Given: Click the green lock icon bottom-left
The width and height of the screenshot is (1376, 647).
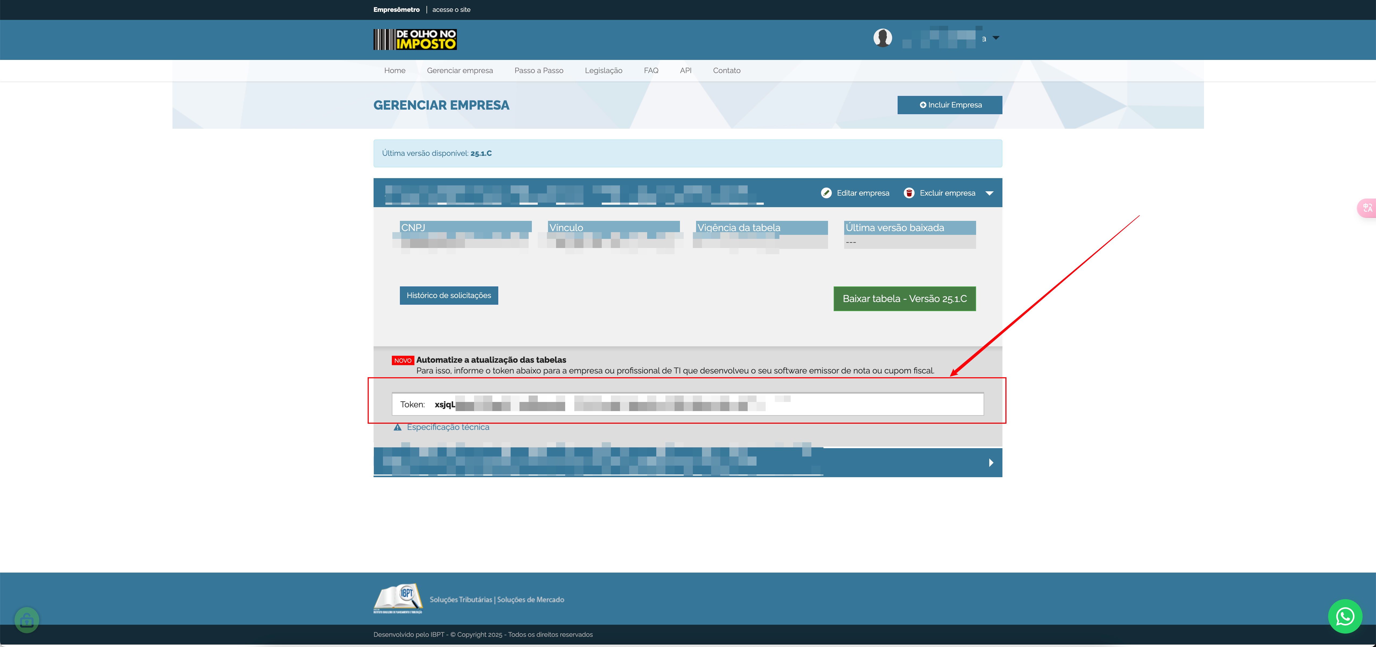Looking at the screenshot, I should point(27,620).
